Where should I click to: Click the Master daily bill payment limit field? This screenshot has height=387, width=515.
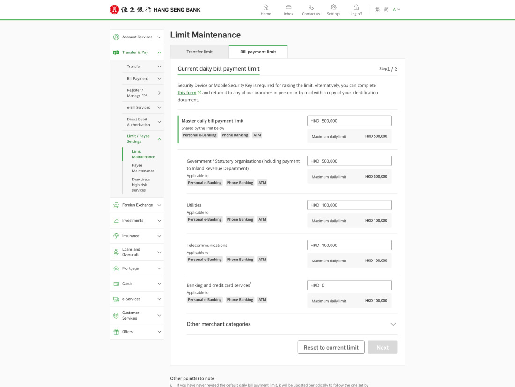tap(349, 121)
